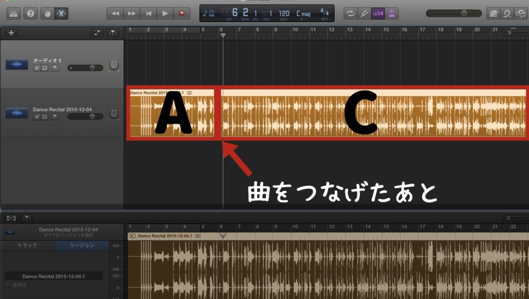The image size is (529, 299).
Task: Switch to the リージョン tab
Action: [x=82, y=245]
